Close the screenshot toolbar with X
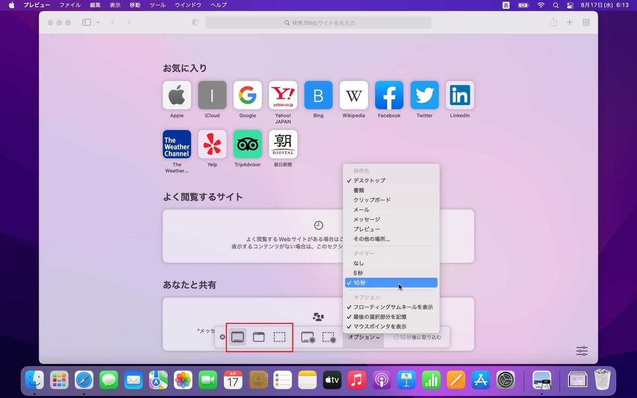The image size is (637, 398). [222, 337]
